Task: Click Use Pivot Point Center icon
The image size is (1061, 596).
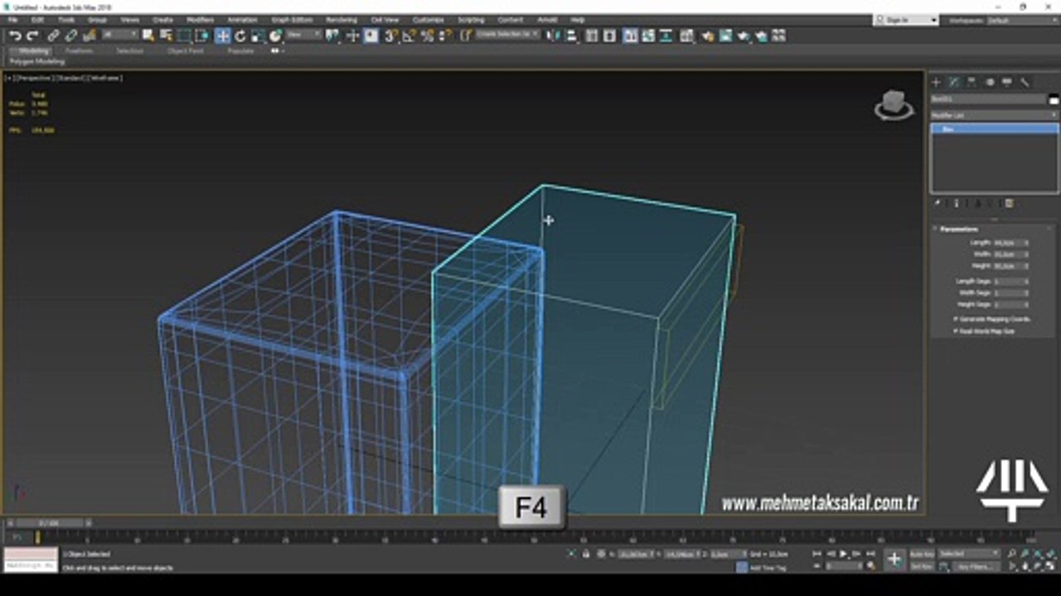Action: coord(332,36)
